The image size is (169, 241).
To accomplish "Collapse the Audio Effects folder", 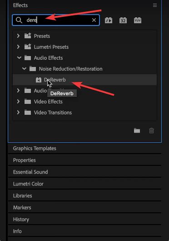I will coord(19,58).
